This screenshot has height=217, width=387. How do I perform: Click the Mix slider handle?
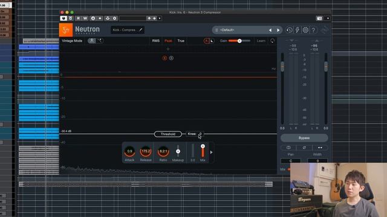point(203,146)
